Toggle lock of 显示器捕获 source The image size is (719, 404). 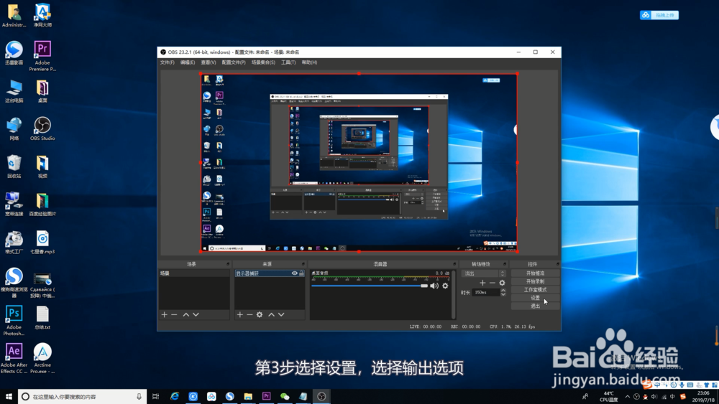click(x=301, y=273)
